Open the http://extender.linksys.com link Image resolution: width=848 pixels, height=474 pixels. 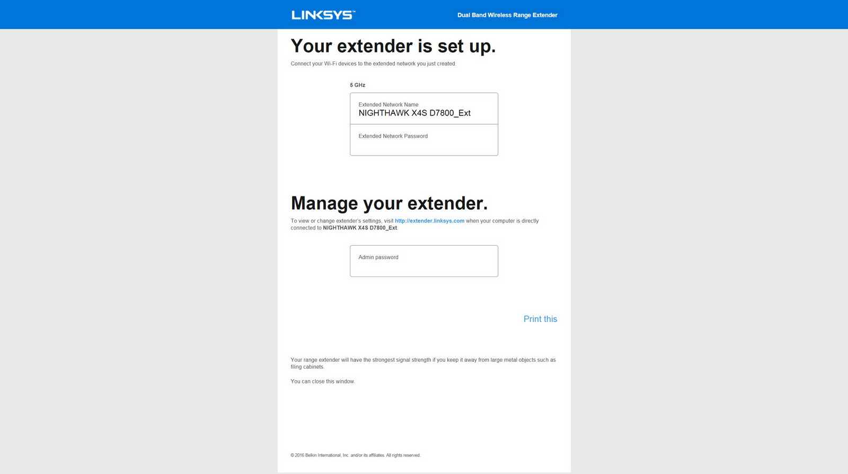coord(429,221)
